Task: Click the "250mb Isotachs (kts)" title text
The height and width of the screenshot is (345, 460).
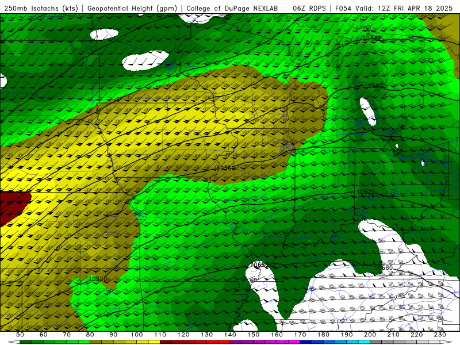Action: click(41, 8)
